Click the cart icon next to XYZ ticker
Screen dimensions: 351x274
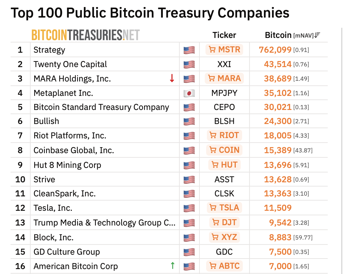click(216, 237)
